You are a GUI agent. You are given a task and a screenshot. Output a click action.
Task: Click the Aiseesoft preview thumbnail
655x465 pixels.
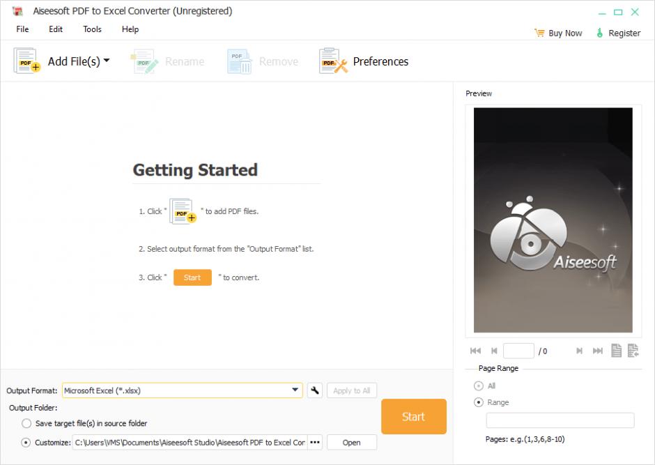pos(553,220)
